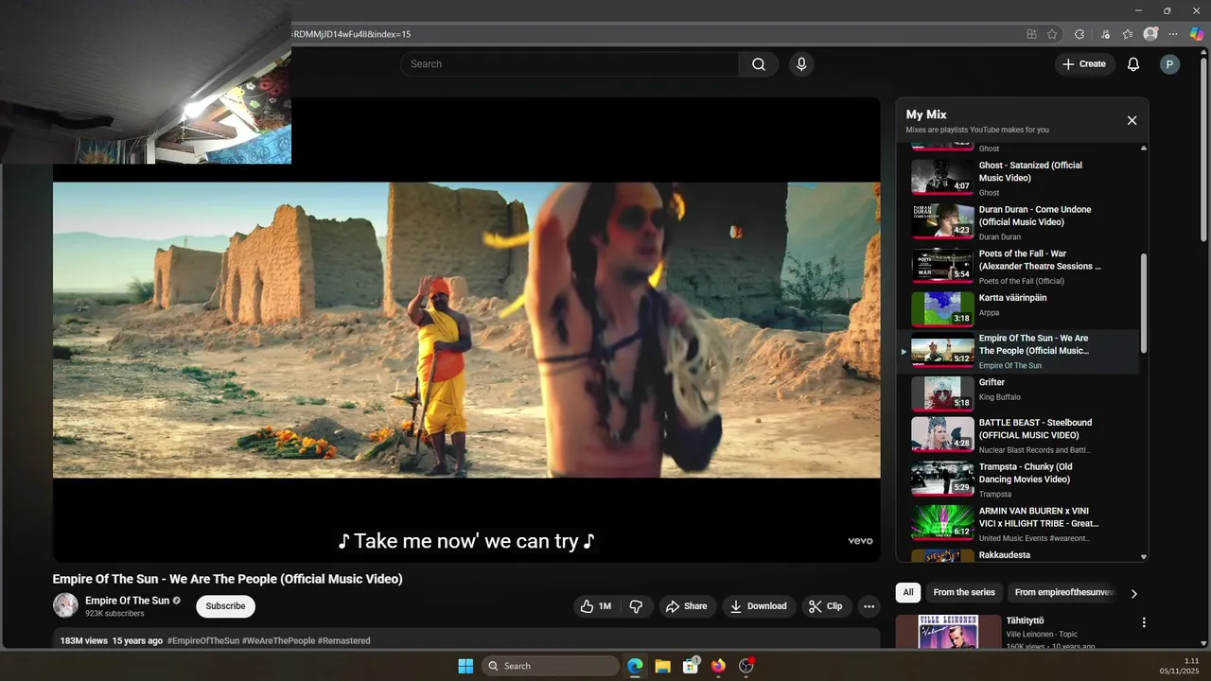Open the Tähtityttö recommended video thumbnail
Viewport: 1211px width, 681px height.
point(948,632)
